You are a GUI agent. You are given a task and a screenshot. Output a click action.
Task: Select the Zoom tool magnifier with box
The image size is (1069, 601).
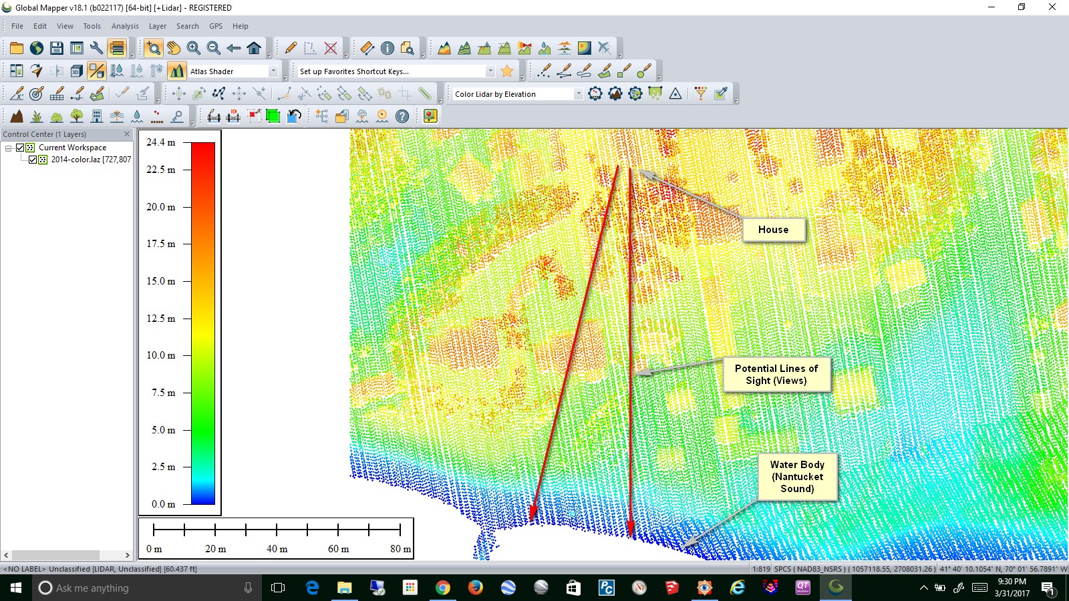coord(154,48)
